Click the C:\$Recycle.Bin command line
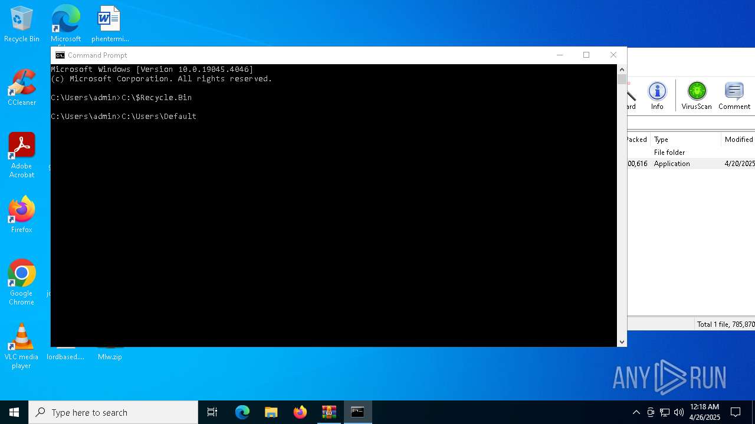755x424 pixels. [x=122, y=98]
